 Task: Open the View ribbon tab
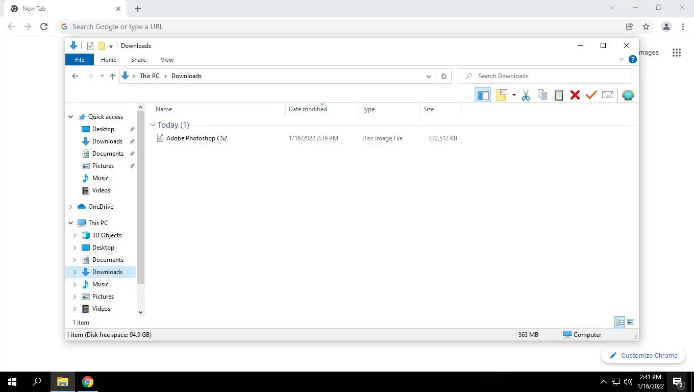(x=167, y=60)
